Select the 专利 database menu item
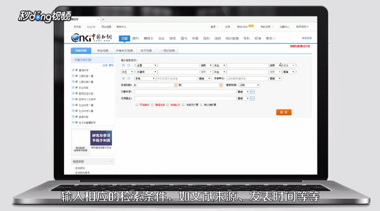The height and width of the screenshot is (211, 380). [x=246, y=38]
